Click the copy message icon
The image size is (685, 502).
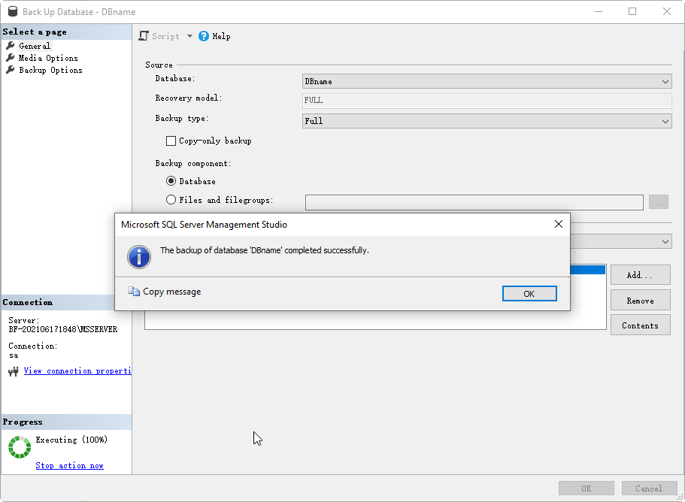click(134, 291)
